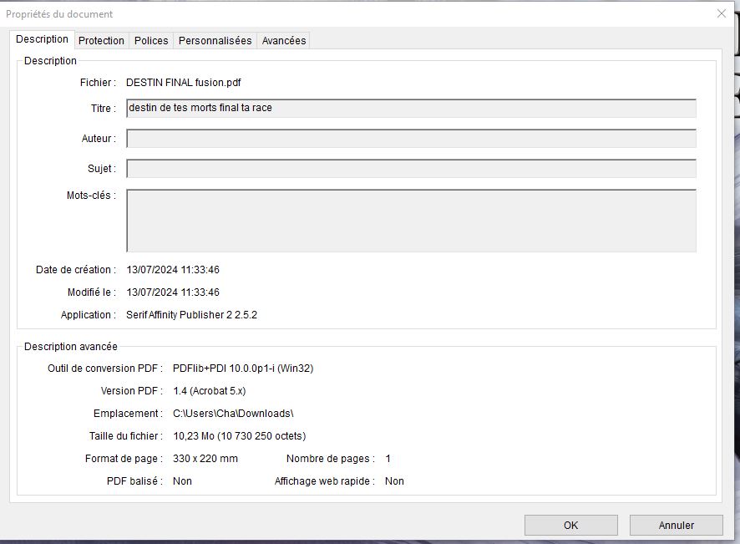Click the Description avancée group label
Image resolution: width=740 pixels, height=544 pixels.
[71, 347]
